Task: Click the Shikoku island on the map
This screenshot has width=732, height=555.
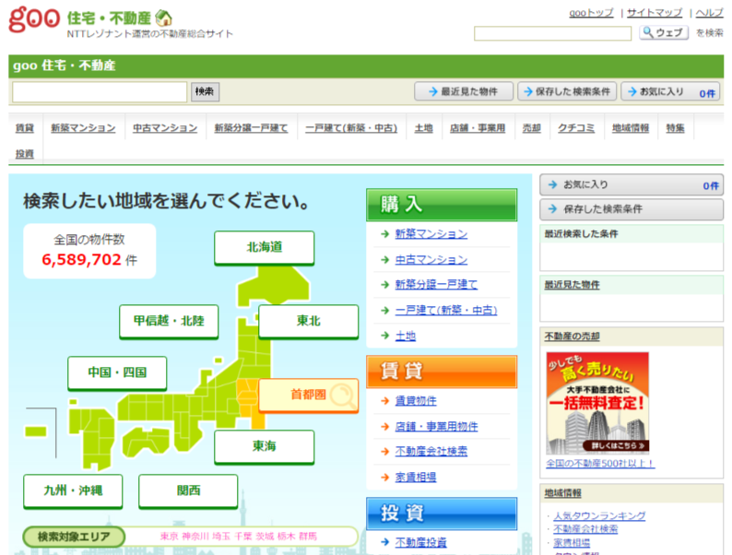Action: coord(145,442)
